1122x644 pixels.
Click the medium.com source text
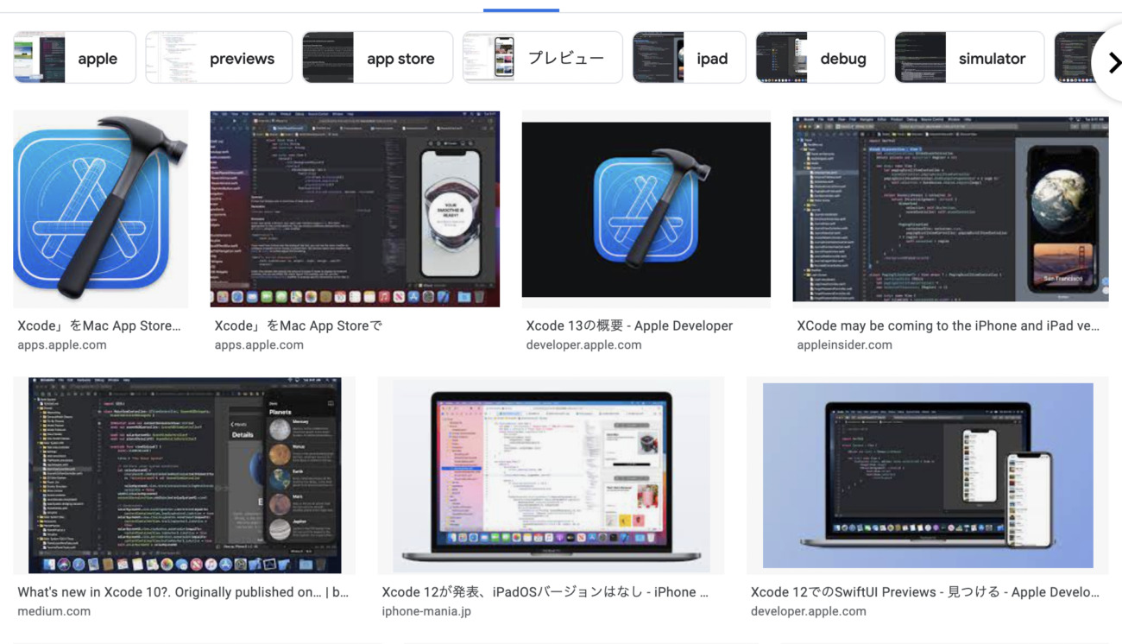[x=54, y=611]
